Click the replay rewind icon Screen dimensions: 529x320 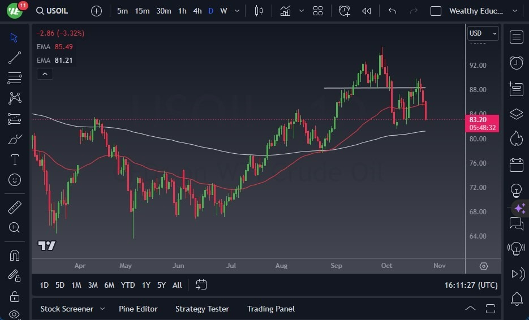point(367,11)
